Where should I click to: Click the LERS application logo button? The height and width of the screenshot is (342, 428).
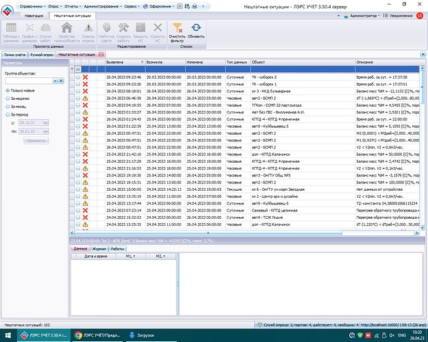click(x=8, y=11)
